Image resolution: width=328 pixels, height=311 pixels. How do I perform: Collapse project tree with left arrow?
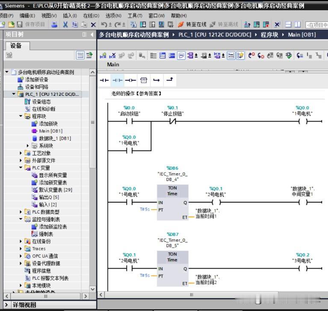[x=92, y=35]
